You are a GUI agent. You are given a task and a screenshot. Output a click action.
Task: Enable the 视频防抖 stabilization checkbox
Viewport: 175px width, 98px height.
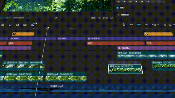(118, 15)
